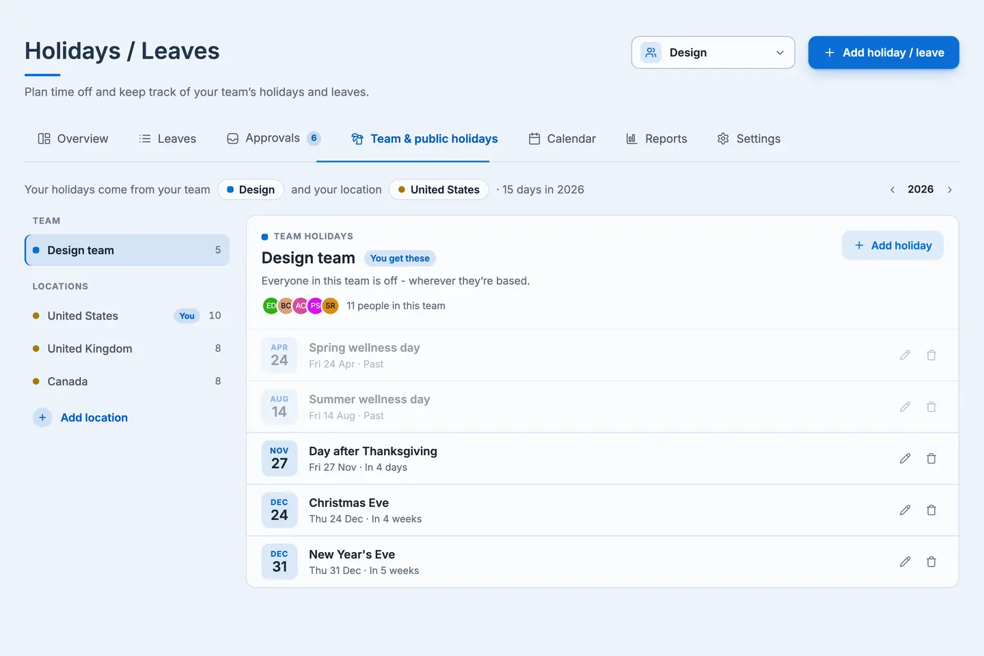Go to next year after 2026

950,190
